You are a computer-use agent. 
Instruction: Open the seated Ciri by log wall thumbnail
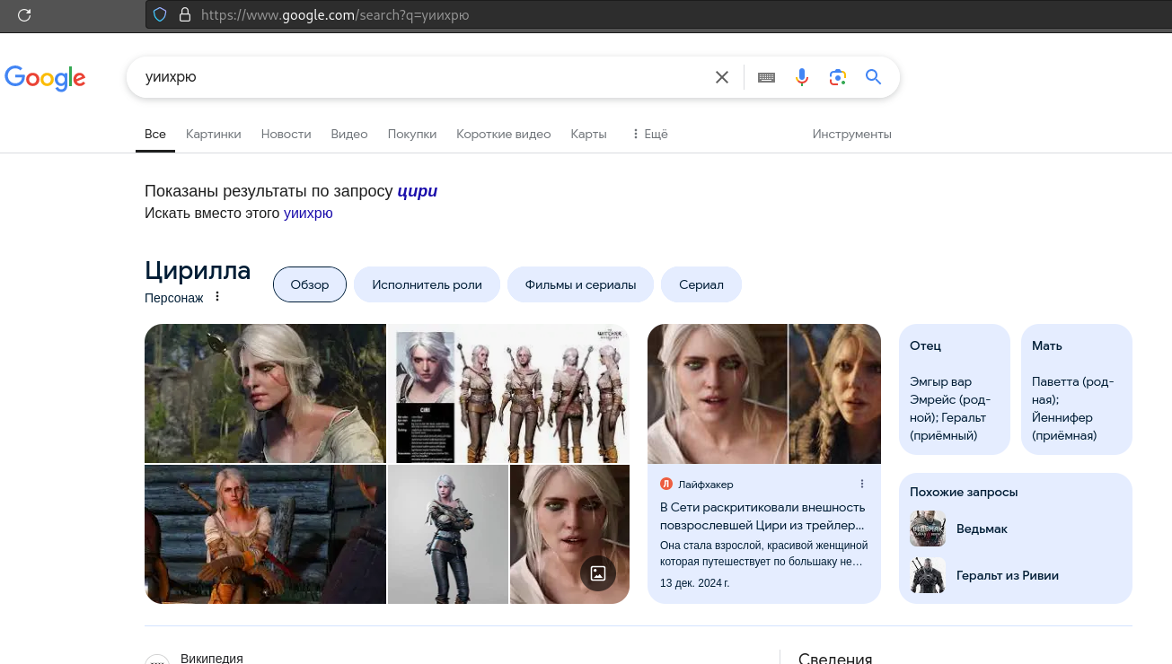pyautogui.click(x=265, y=534)
